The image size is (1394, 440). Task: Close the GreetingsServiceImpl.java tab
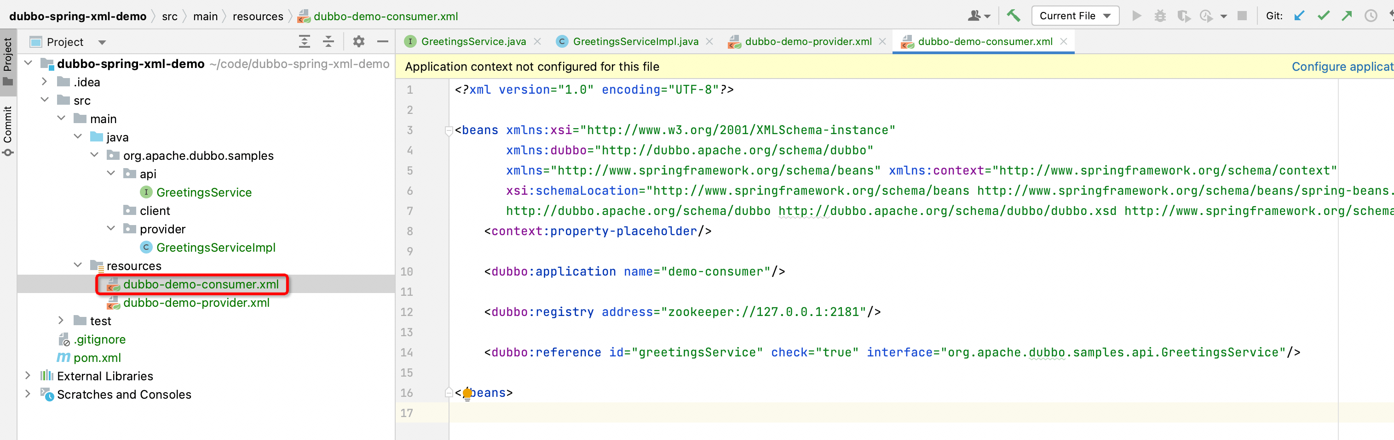pyautogui.click(x=709, y=42)
